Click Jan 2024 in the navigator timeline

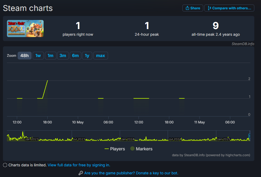click(x=128, y=139)
